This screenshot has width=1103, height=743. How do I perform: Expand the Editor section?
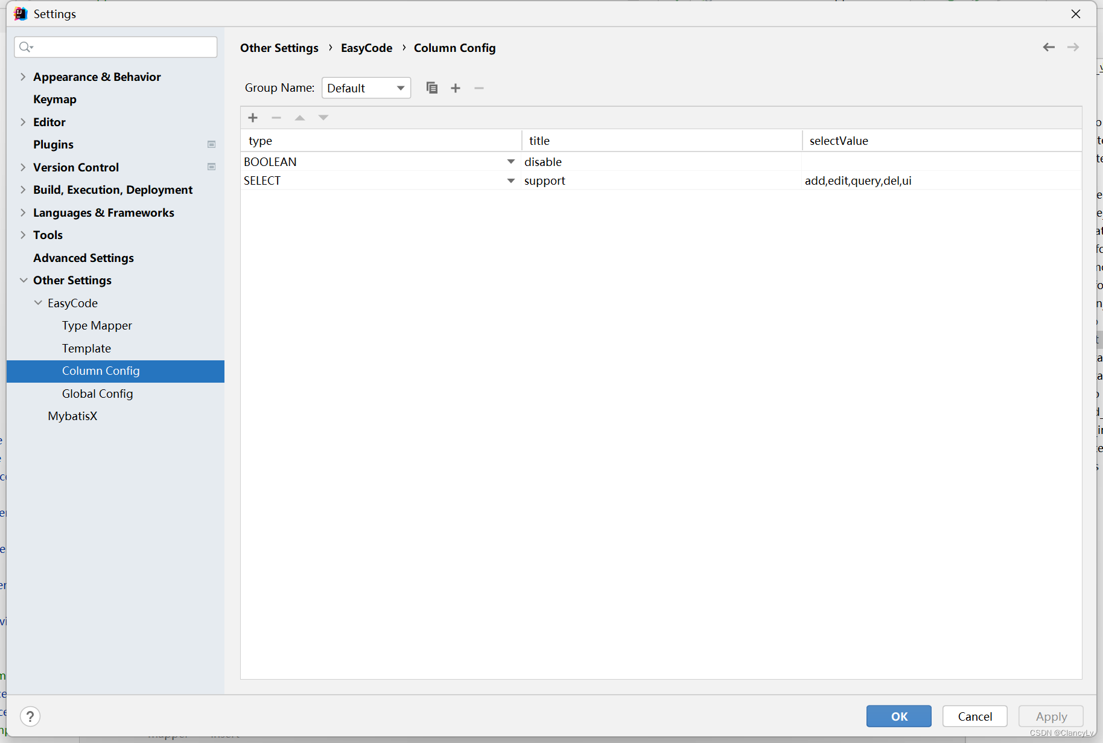point(23,122)
